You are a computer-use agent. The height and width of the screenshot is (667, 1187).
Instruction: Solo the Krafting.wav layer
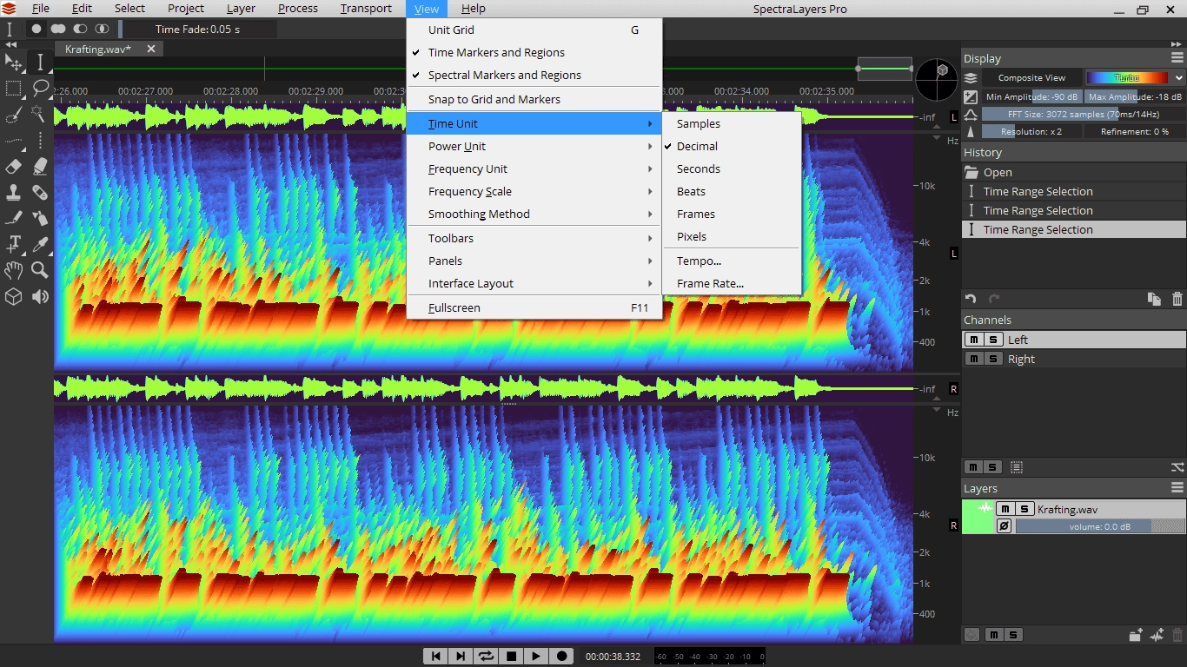tap(1025, 509)
